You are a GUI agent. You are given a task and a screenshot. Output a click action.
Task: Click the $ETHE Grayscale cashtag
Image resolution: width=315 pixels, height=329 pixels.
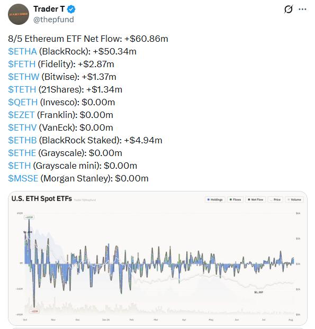pyautogui.click(x=22, y=153)
